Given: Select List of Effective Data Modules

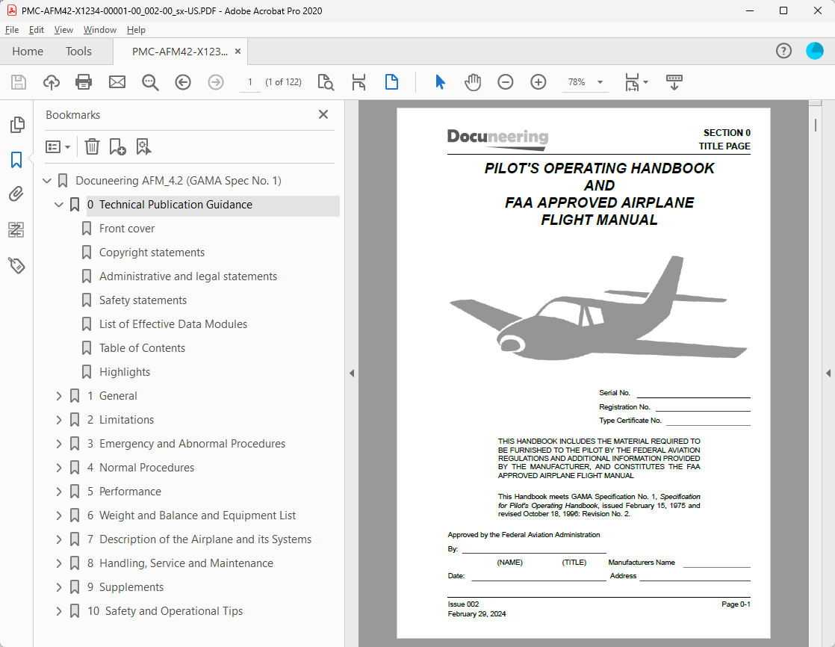Looking at the screenshot, I should coord(173,324).
